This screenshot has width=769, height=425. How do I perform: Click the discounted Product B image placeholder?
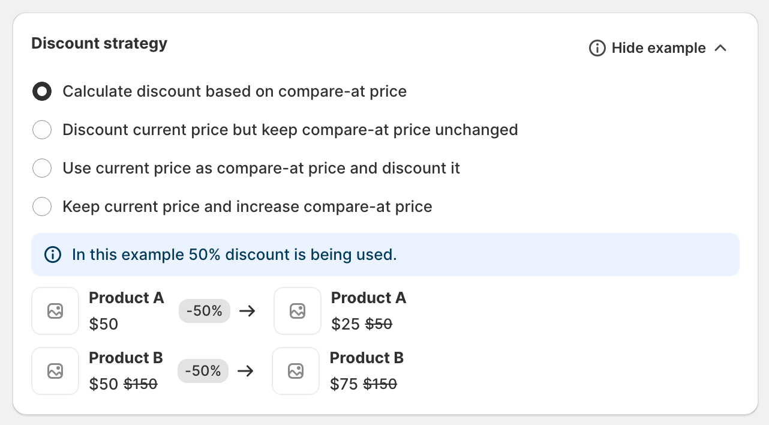296,371
